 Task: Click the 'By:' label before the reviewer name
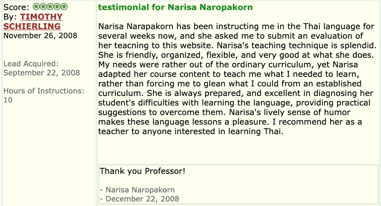point(10,17)
